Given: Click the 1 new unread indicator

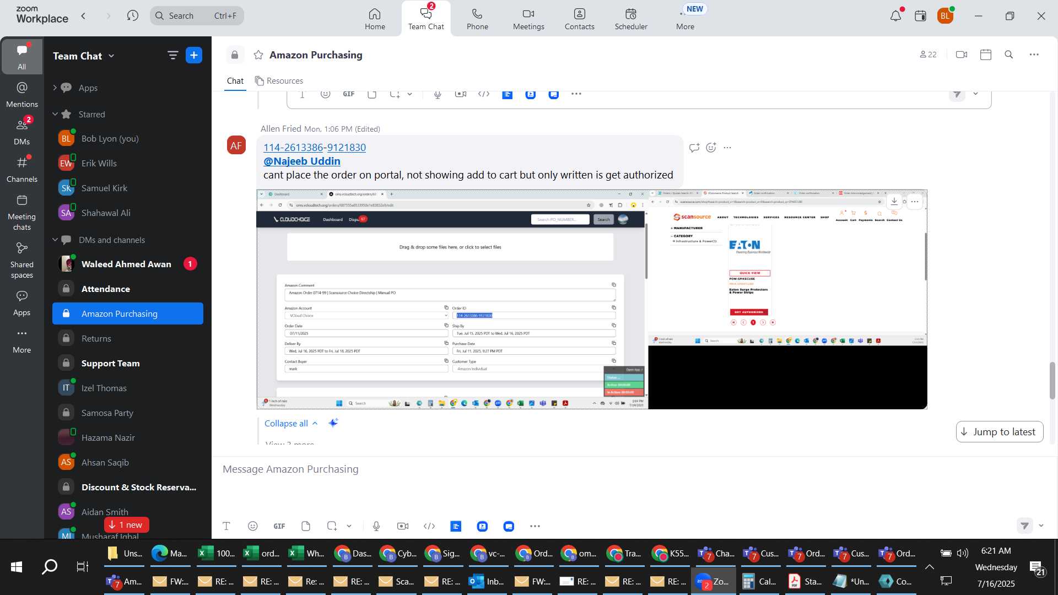Looking at the screenshot, I should point(127,524).
